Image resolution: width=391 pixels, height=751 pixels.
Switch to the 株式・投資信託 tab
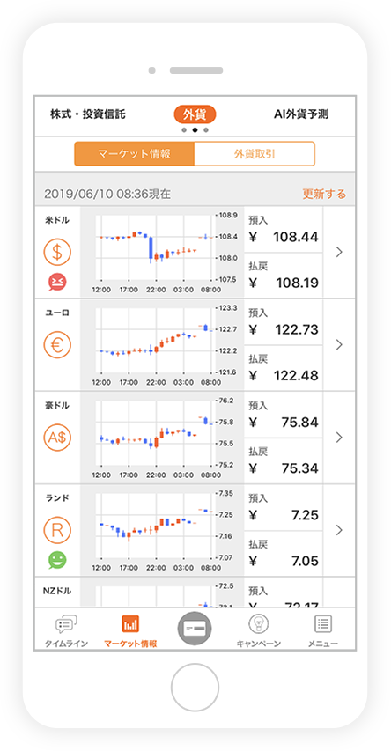pyautogui.click(x=88, y=114)
